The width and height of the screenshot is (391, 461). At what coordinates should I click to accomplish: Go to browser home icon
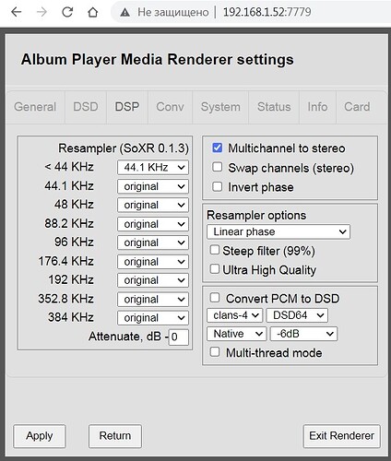(93, 12)
